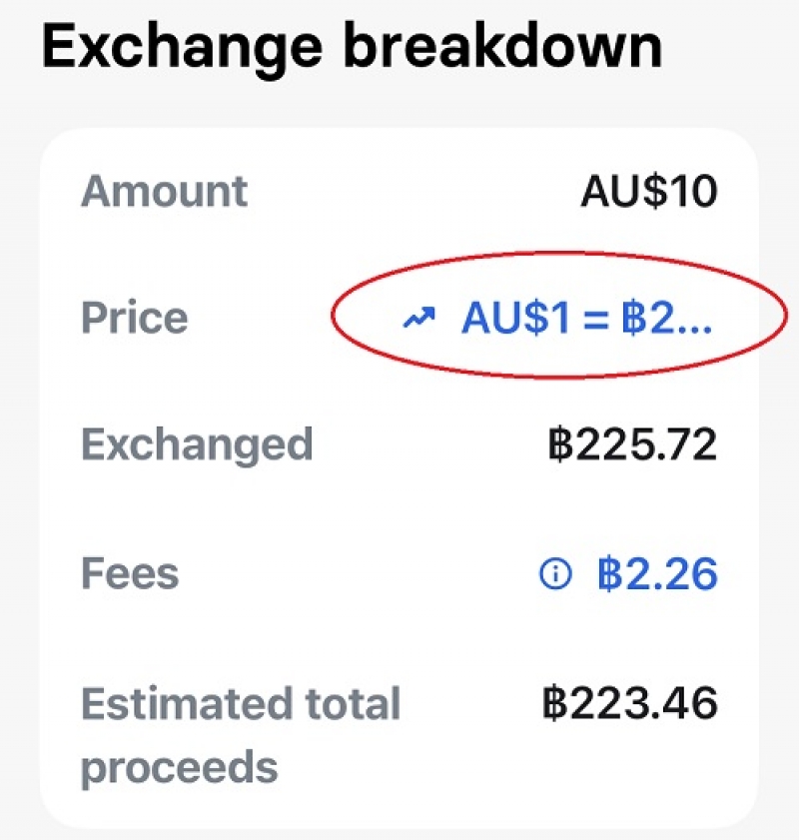The width and height of the screenshot is (799, 840).
Task: Select the AU$10 amount value
Action: [649, 191]
